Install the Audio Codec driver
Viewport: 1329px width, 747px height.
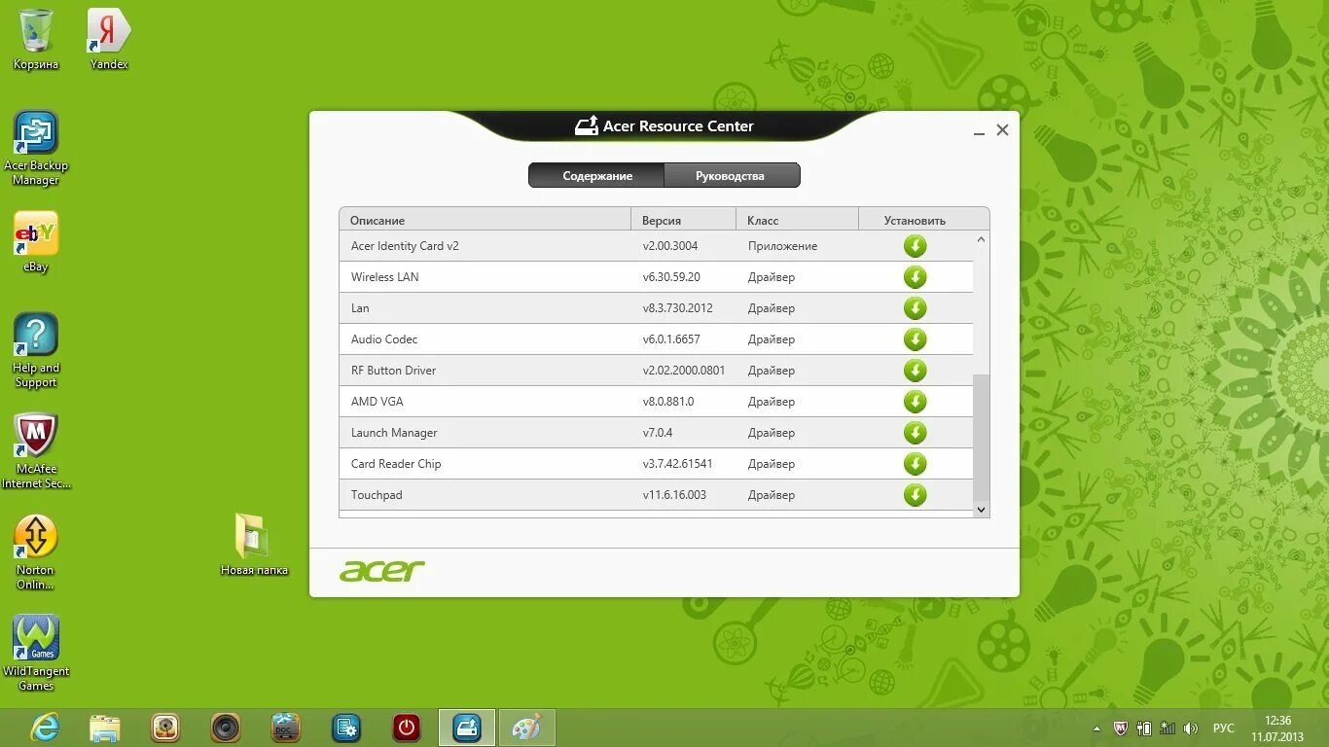915,339
